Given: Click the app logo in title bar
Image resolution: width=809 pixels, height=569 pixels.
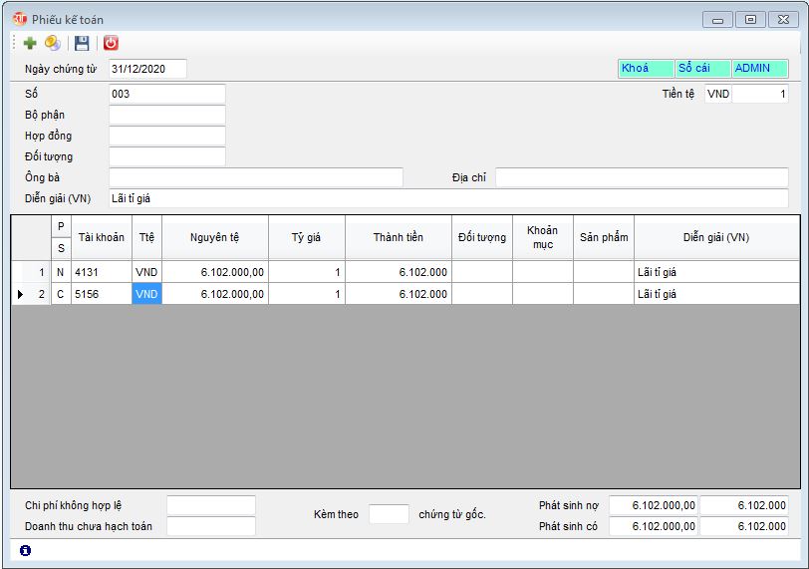Looking at the screenshot, I should tap(19, 19).
